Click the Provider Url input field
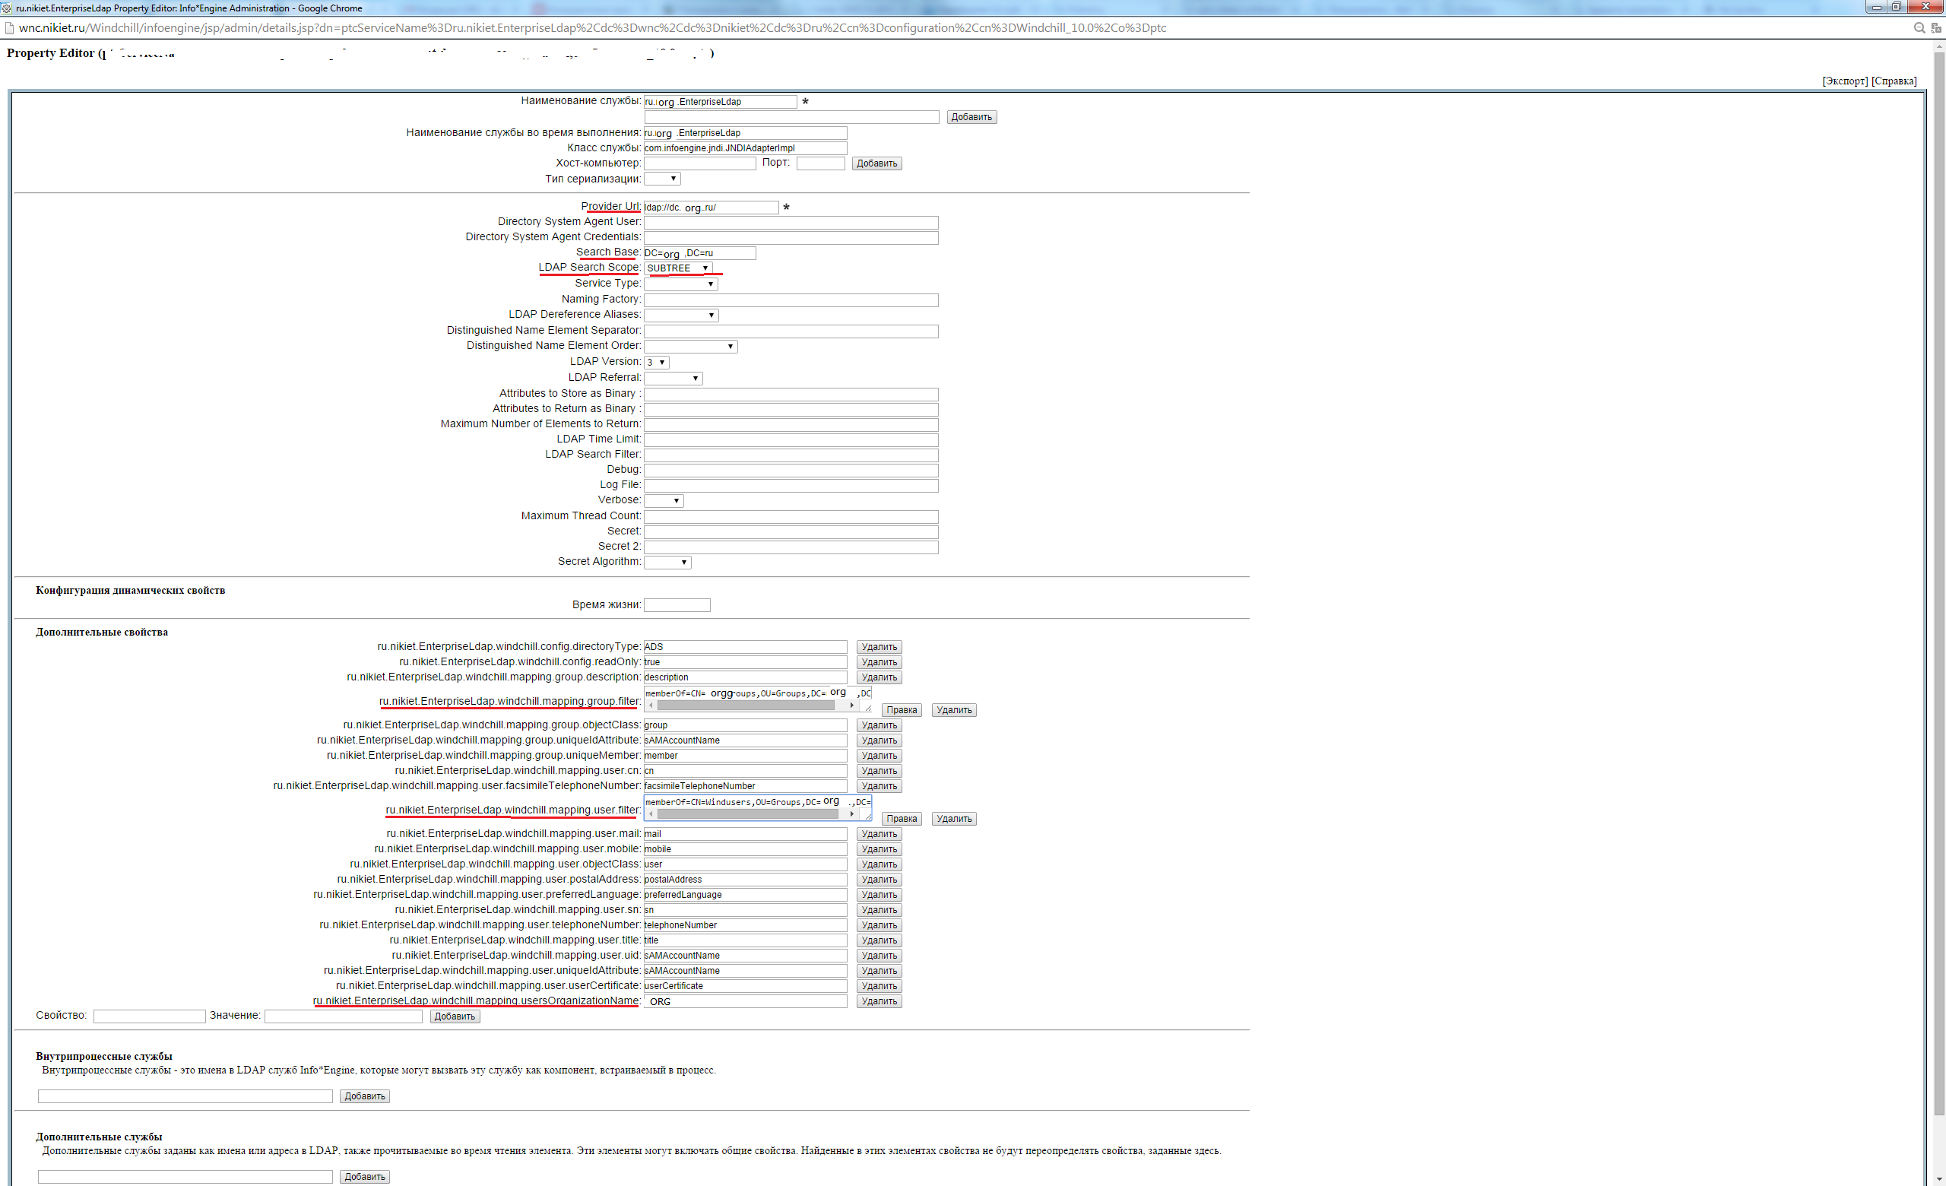Image resolution: width=1946 pixels, height=1186 pixels. pos(711,208)
